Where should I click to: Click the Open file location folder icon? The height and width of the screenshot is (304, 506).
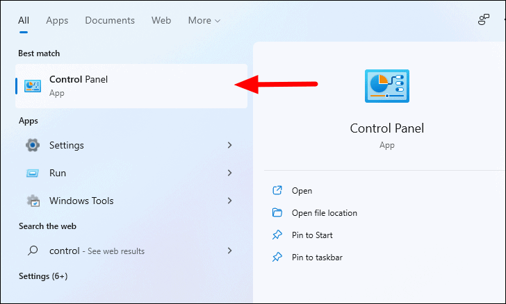[277, 213]
